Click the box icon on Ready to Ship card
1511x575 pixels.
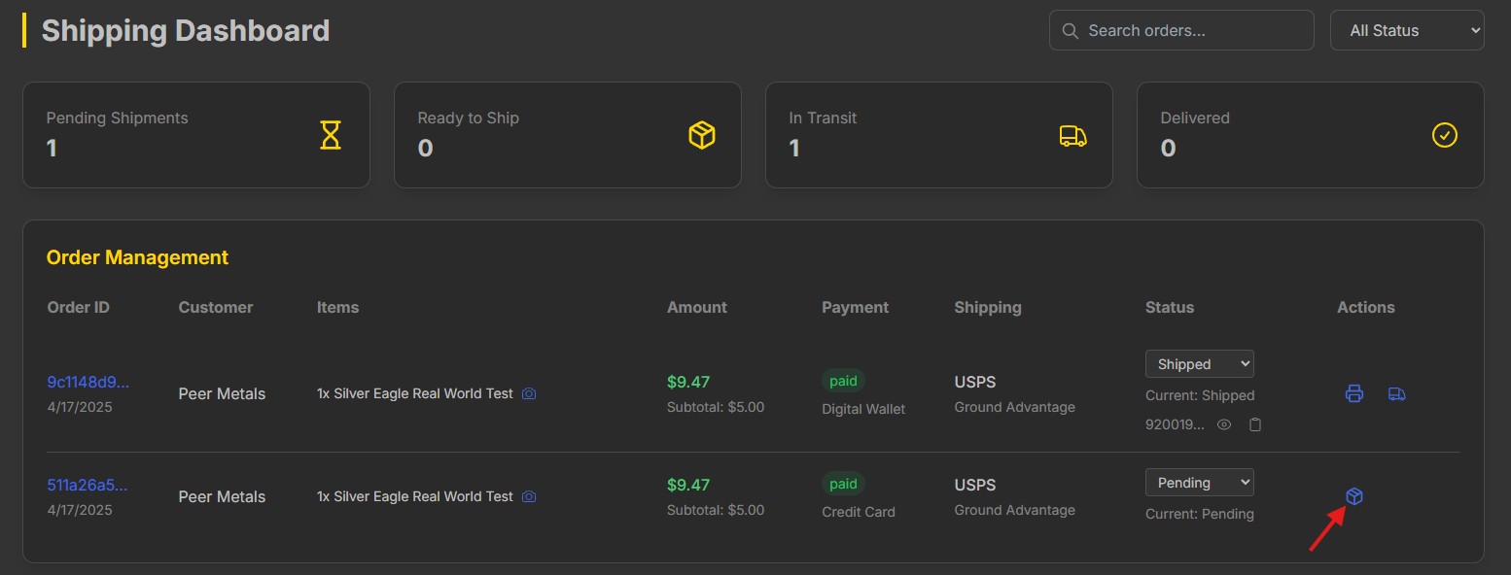coord(702,135)
